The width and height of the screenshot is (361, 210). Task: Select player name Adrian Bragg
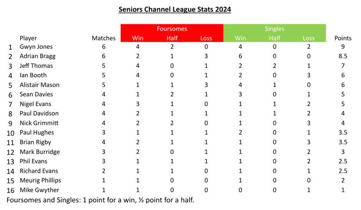click(38, 56)
